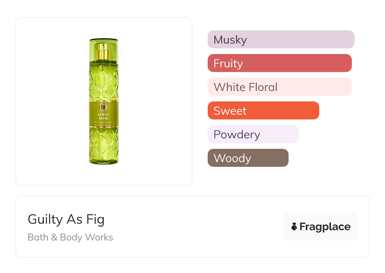Click the Fragplace brand name text
This screenshot has height=273, width=385.
click(325, 227)
